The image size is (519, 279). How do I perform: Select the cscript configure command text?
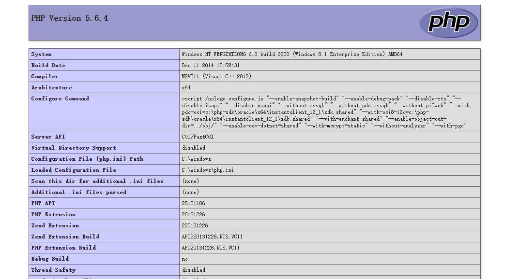tap(327, 112)
